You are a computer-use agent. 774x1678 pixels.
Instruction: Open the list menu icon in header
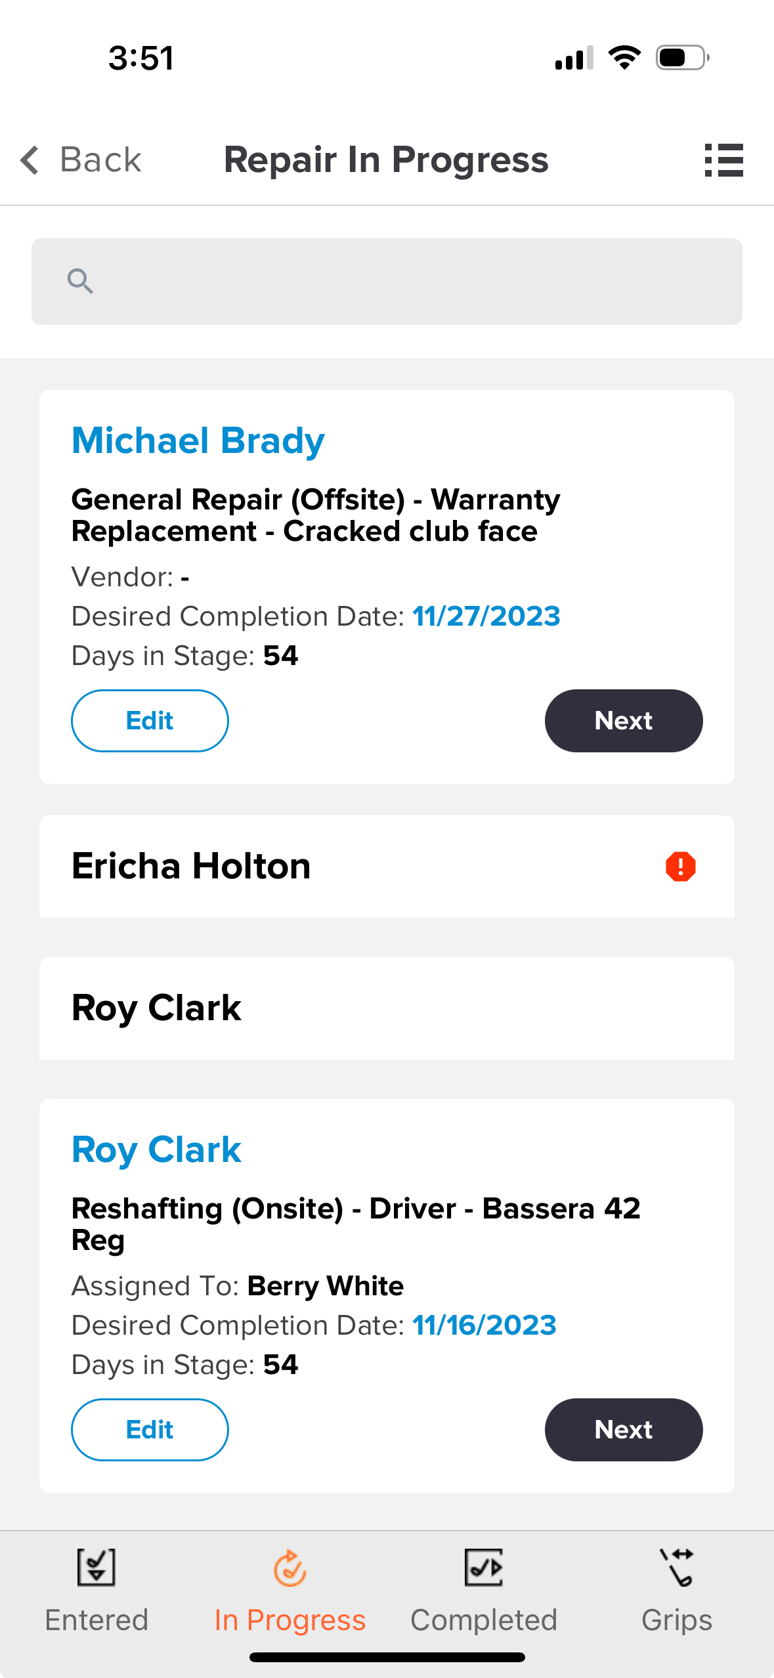723,160
